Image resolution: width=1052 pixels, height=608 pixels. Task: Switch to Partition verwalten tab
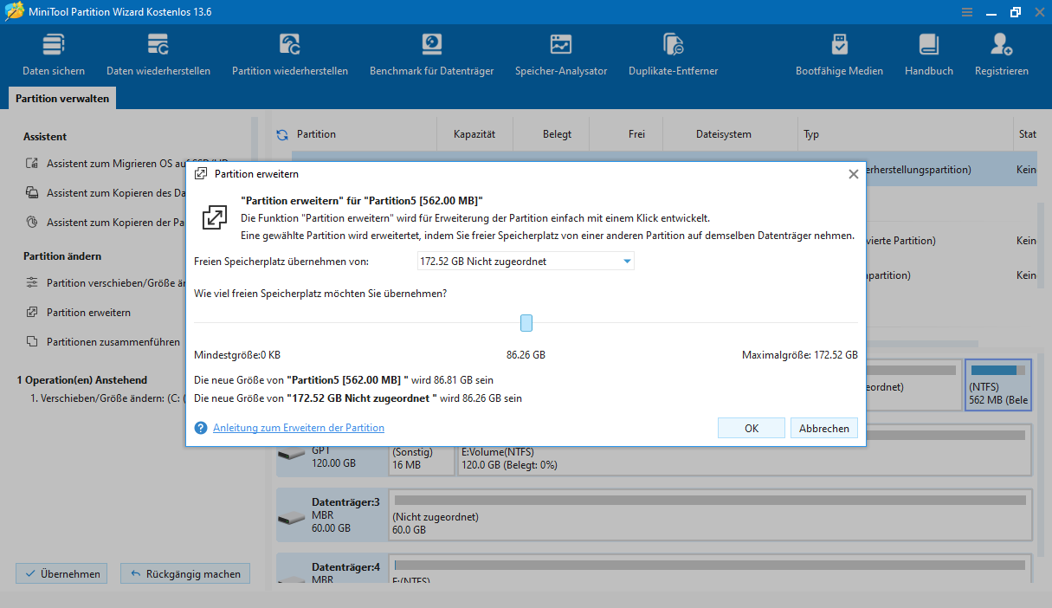[62, 99]
